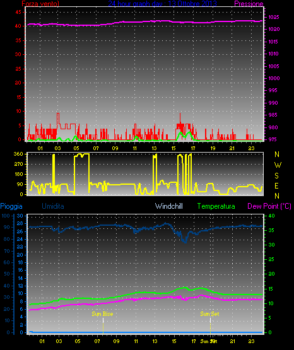The height and width of the screenshot is (350, 294).
Task: Click the 'Pressione' legend label
Action: 249,4
